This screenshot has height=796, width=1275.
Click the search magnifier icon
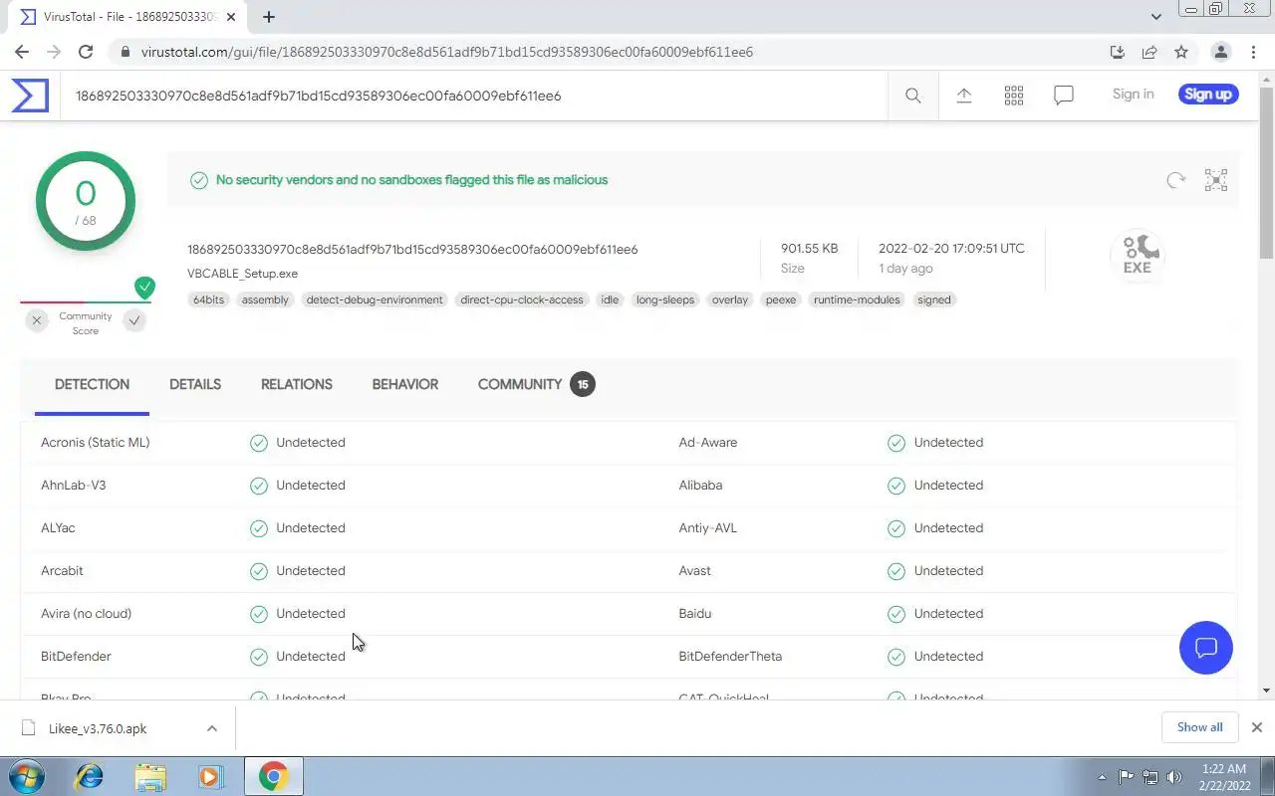[x=912, y=96]
